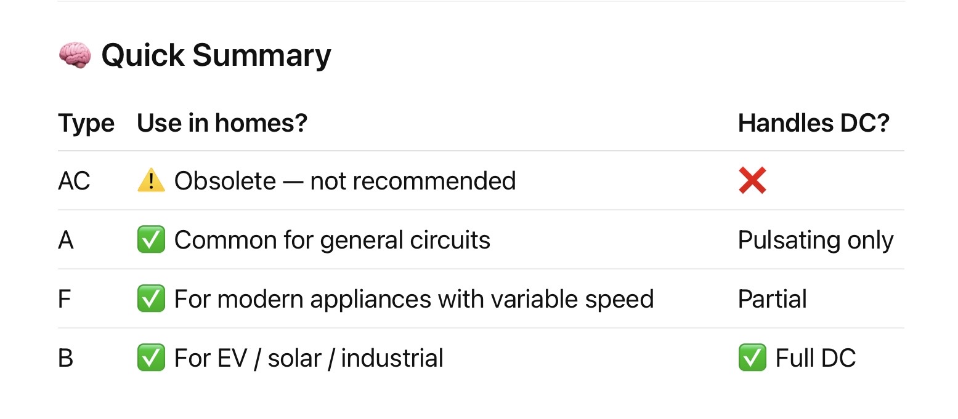Click the warning icon in the AC row
The height and width of the screenshot is (419, 958).
point(151,181)
